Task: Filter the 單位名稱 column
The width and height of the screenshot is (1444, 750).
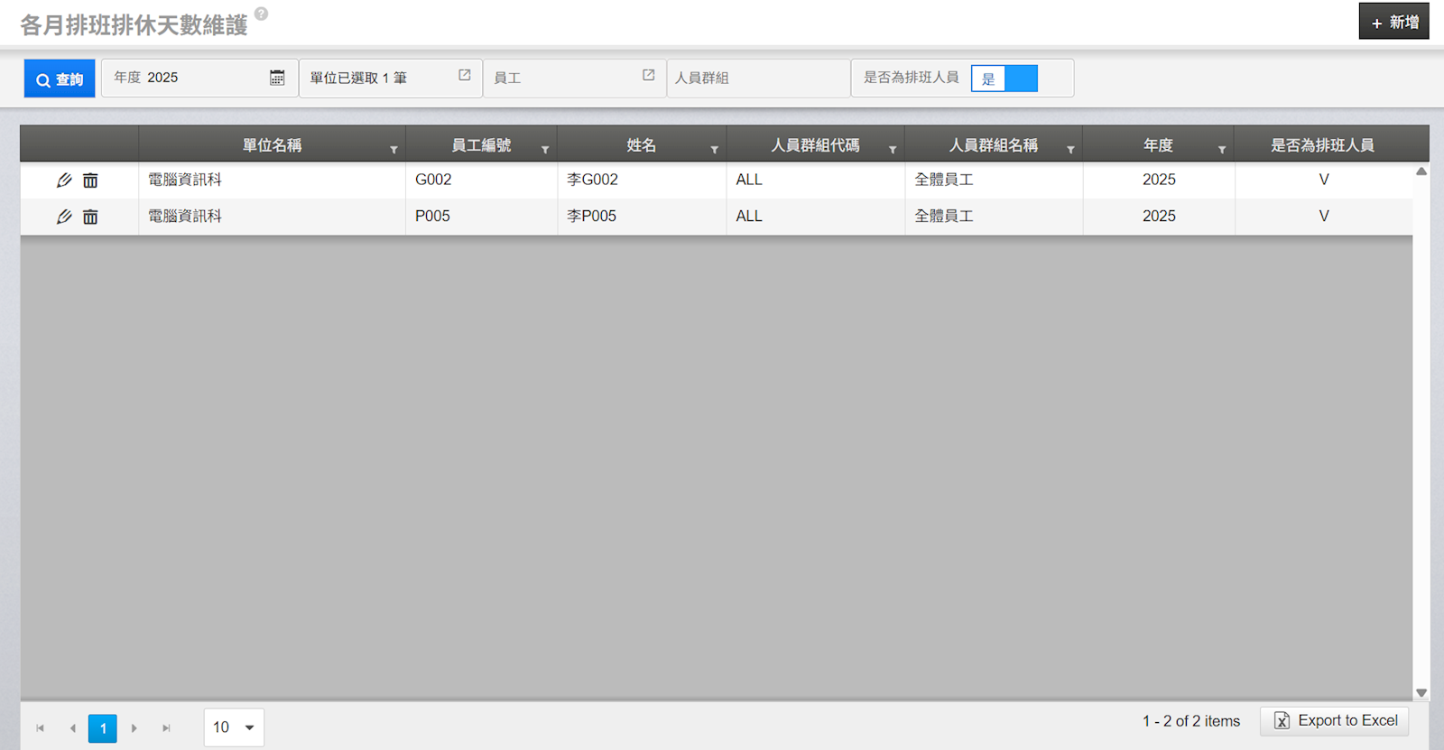Action: point(393,149)
